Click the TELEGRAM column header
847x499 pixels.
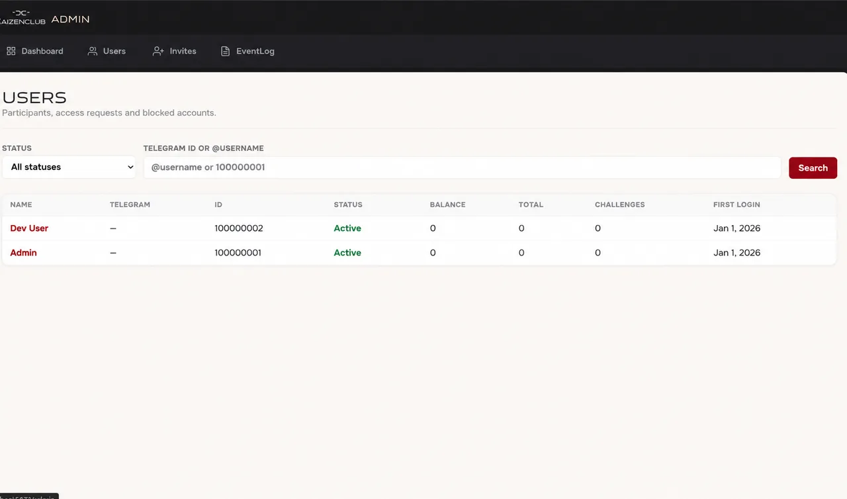130,204
